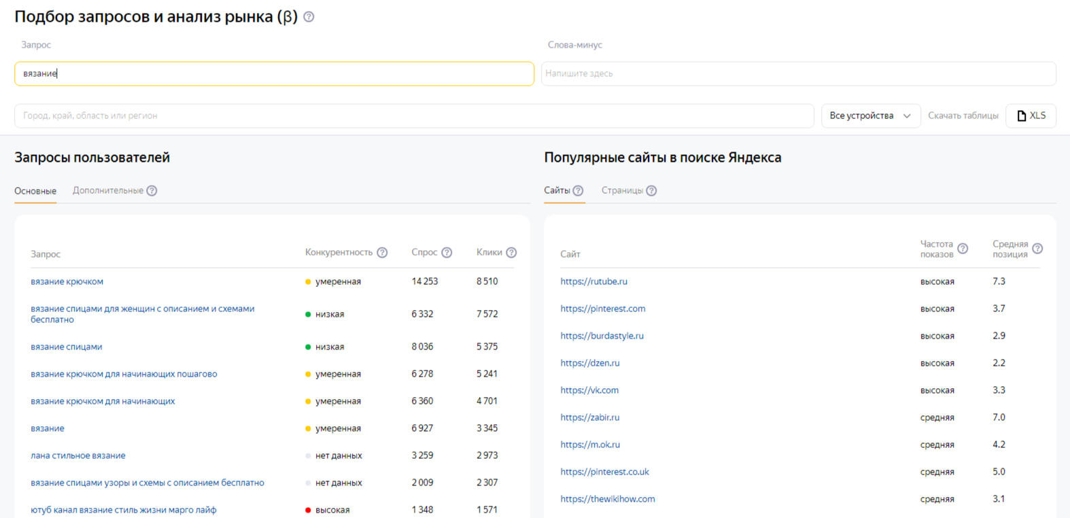1070x518 pixels.
Task: Click the Слова-минус input field
Action: 798,73
